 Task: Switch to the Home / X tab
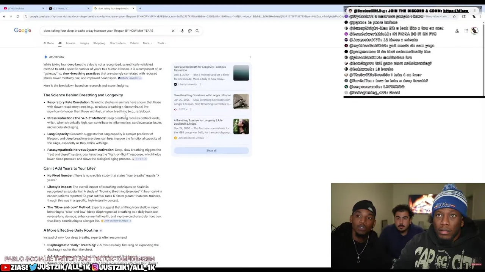(68, 8)
